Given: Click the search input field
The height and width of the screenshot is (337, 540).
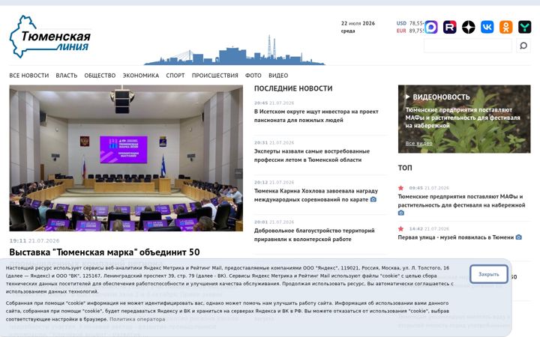Looking at the screenshot, I should tap(468, 46).
